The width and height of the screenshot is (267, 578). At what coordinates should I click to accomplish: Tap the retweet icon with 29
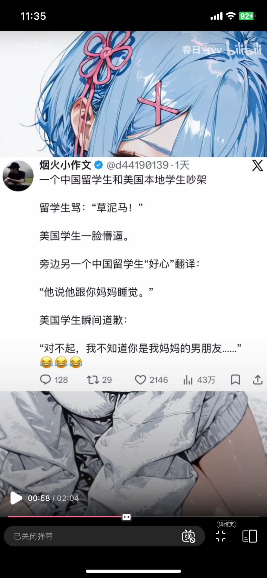(93, 380)
